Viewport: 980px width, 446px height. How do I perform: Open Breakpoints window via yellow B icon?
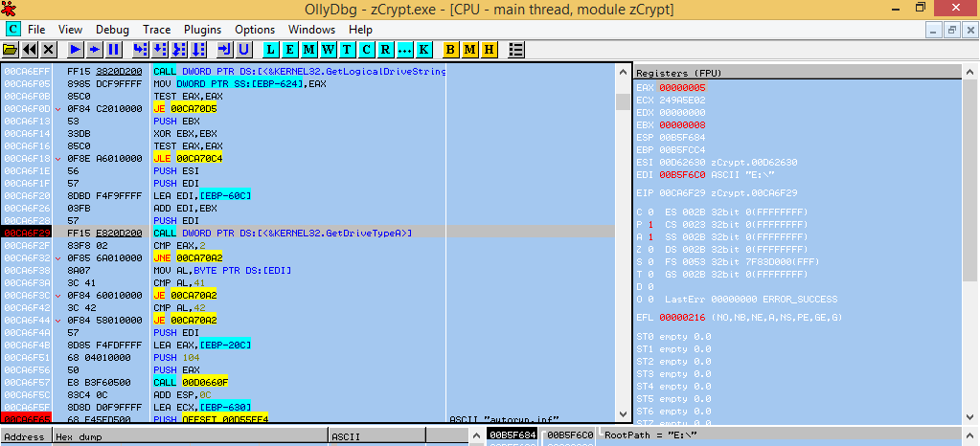pyautogui.click(x=451, y=49)
